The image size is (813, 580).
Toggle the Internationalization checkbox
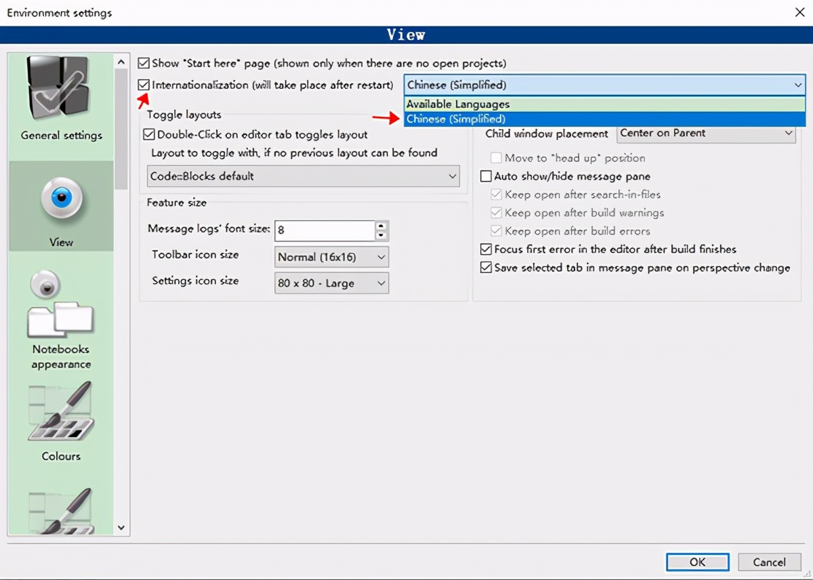[144, 85]
